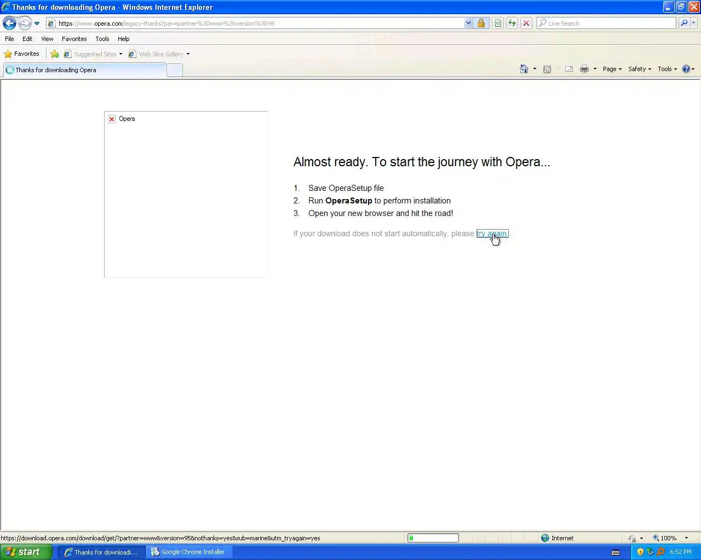Click the security lock icon in address bar

[x=481, y=24]
